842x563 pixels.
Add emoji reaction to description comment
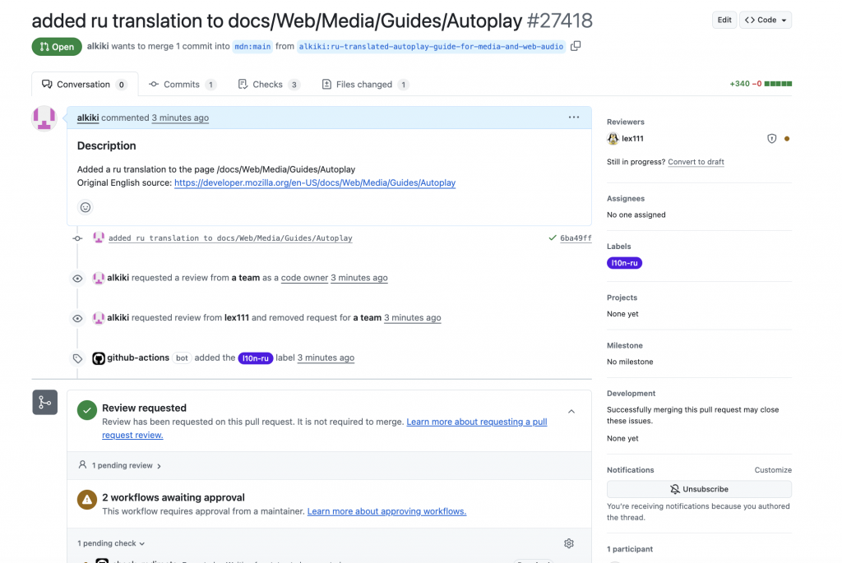(x=86, y=207)
